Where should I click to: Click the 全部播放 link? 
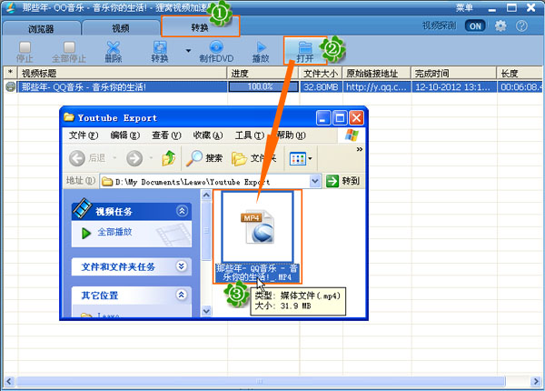114,232
